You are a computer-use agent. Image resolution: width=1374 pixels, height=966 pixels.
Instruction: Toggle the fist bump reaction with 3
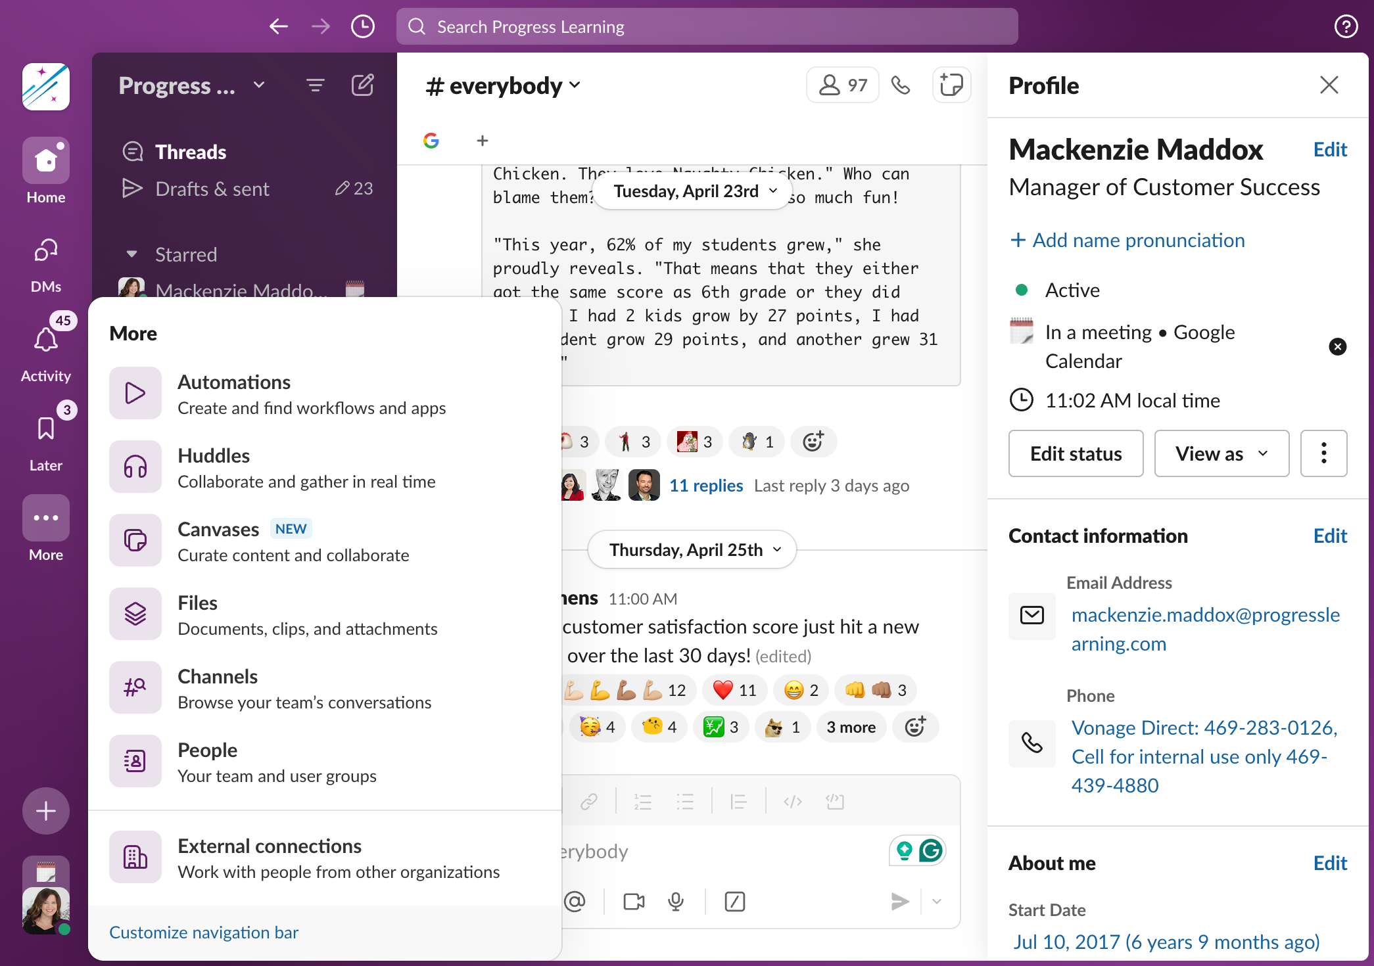pos(876,690)
